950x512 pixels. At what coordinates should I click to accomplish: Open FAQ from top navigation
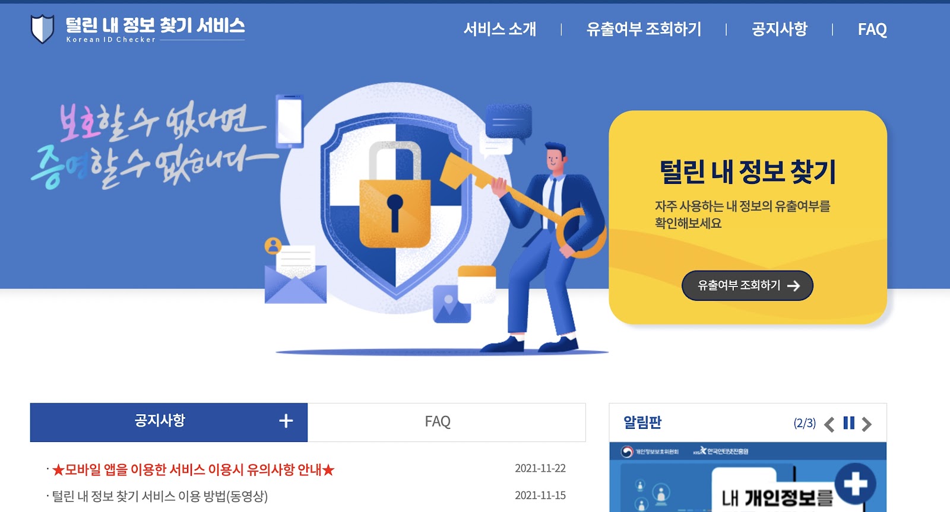[872, 29]
